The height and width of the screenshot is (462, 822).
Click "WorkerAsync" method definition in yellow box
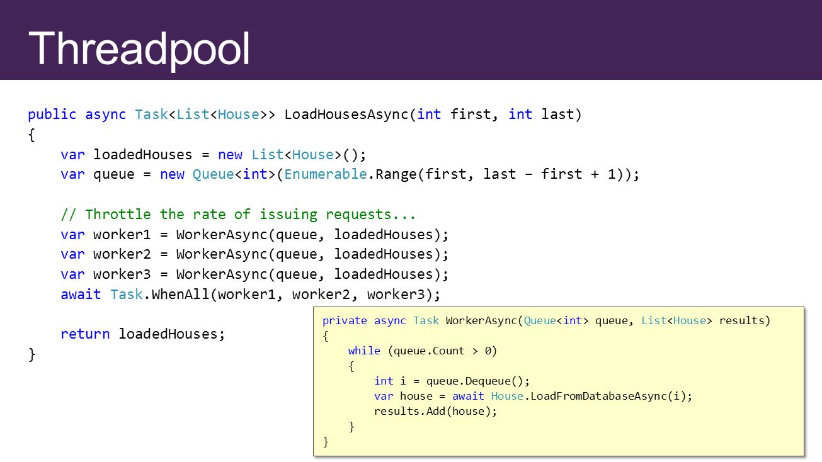click(x=481, y=321)
